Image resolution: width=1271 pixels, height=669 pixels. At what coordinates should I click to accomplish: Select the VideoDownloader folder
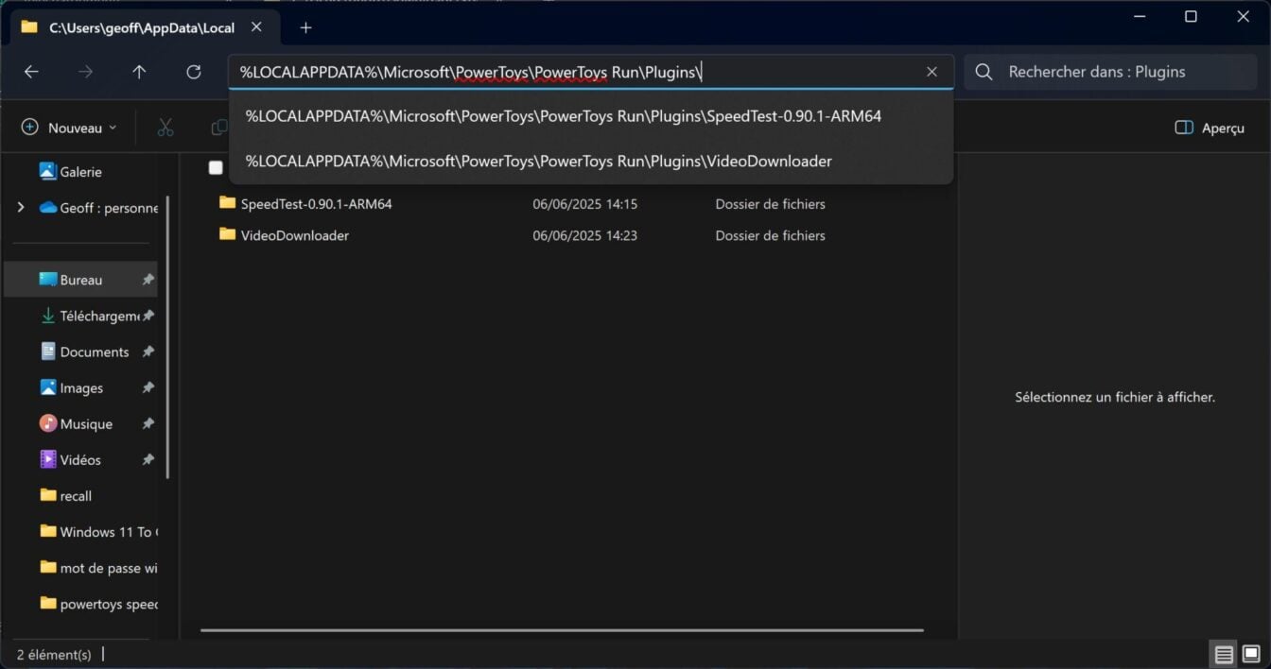pos(295,235)
